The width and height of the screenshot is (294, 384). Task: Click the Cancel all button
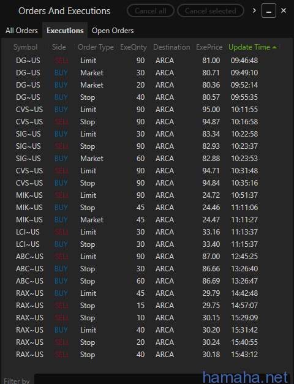tap(151, 11)
